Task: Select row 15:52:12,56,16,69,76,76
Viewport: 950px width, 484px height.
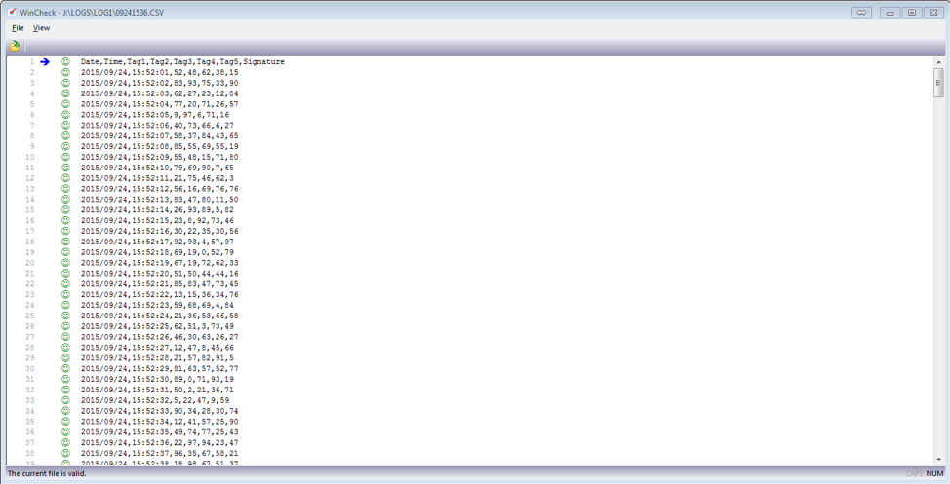Action: pos(159,189)
